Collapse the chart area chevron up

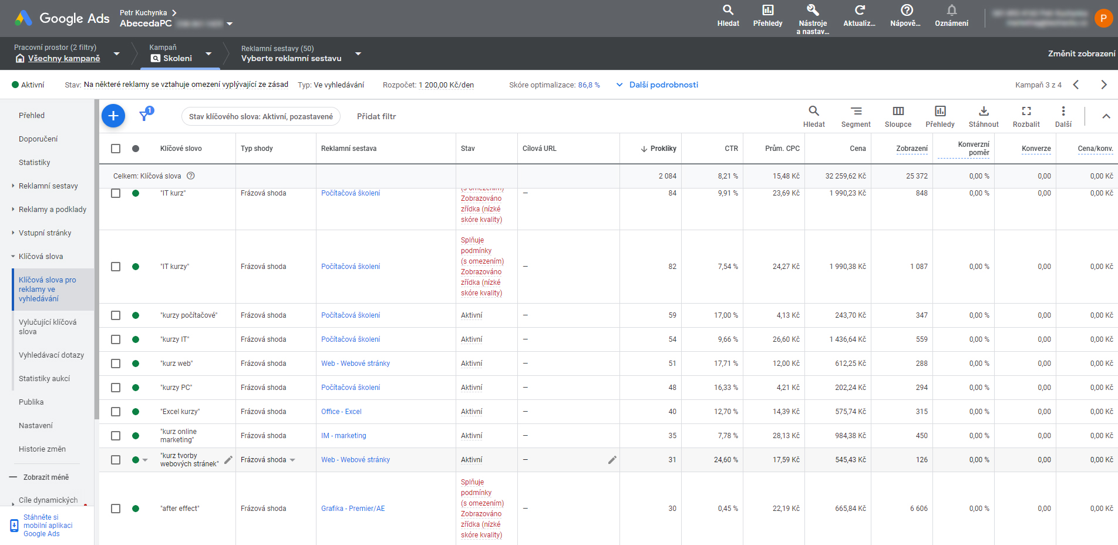pos(1106,116)
